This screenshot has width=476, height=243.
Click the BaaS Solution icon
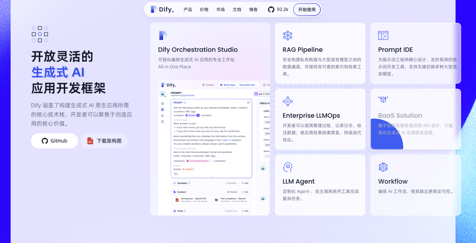point(383,101)
